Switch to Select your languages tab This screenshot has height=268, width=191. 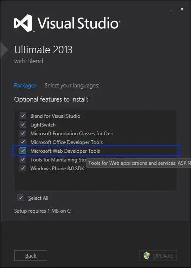coord(72,85)
